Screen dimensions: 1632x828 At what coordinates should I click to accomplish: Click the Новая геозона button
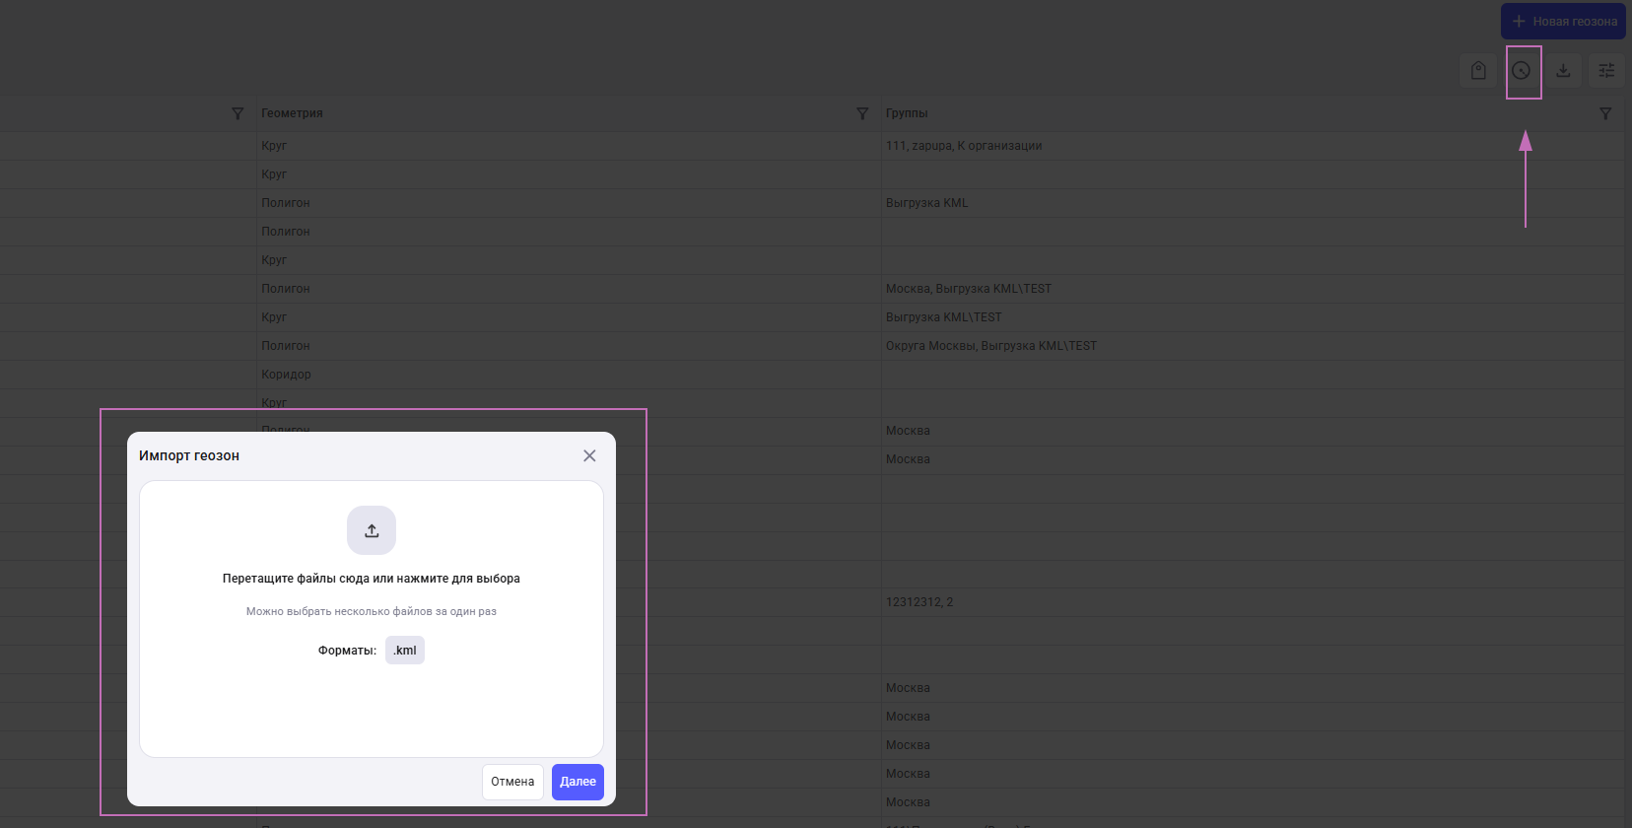coord(1563,21)
